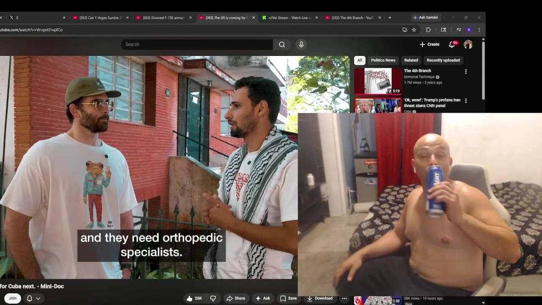The image size is (542, 305).
Task: Close The US is coming for tab
Action: click(x=253, y=17)
